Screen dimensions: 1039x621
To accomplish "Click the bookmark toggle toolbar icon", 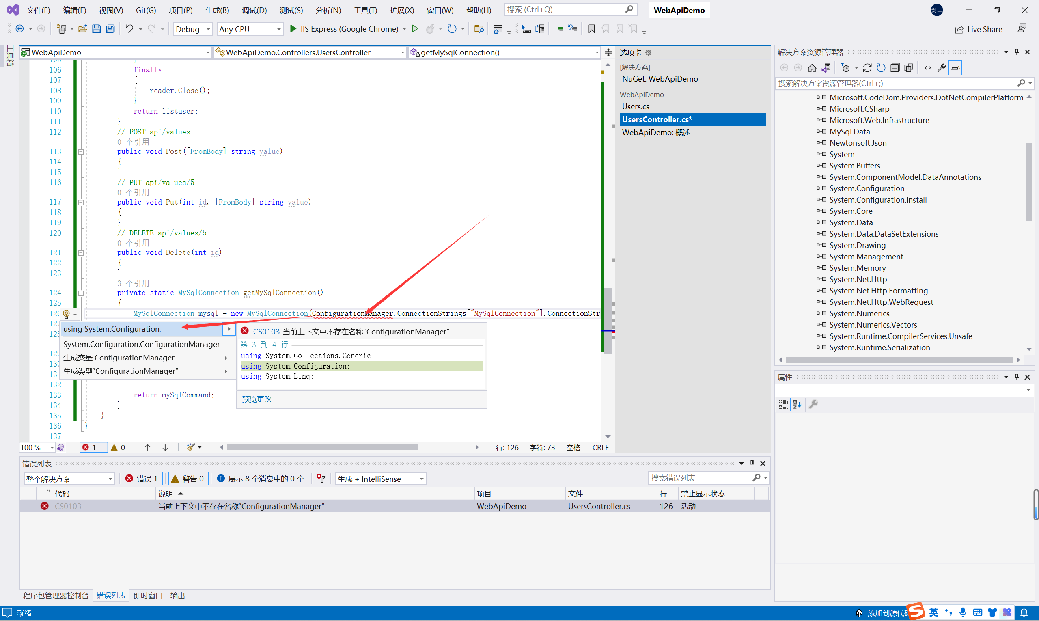I will click(x=591, y=29).
